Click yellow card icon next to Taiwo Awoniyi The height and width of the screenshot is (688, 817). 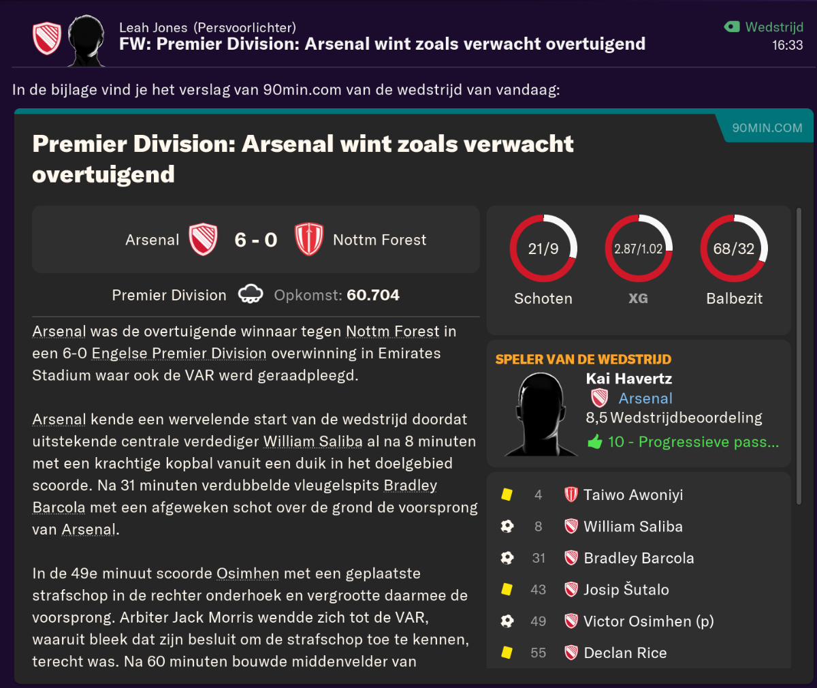507,495
